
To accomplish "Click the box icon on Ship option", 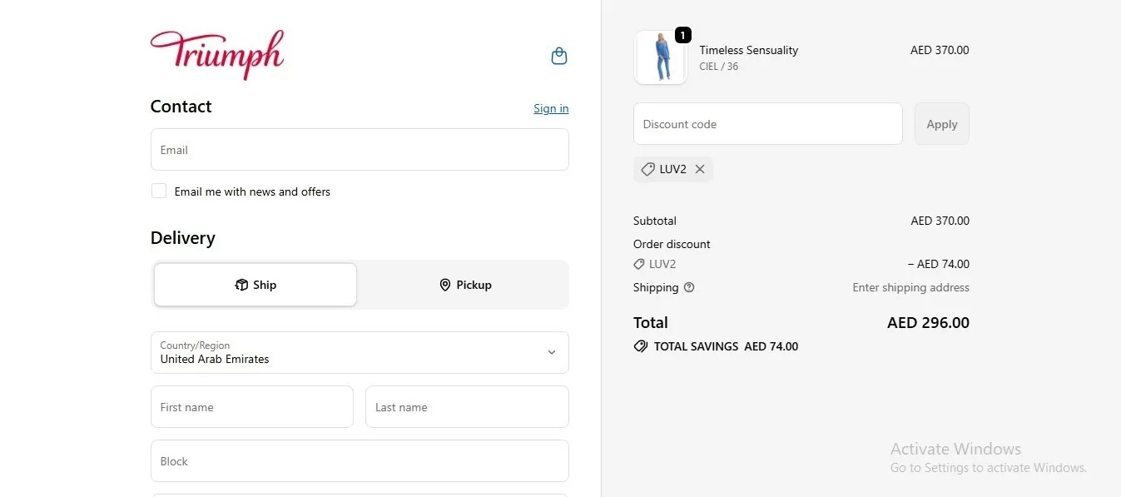I will (241, 285).
